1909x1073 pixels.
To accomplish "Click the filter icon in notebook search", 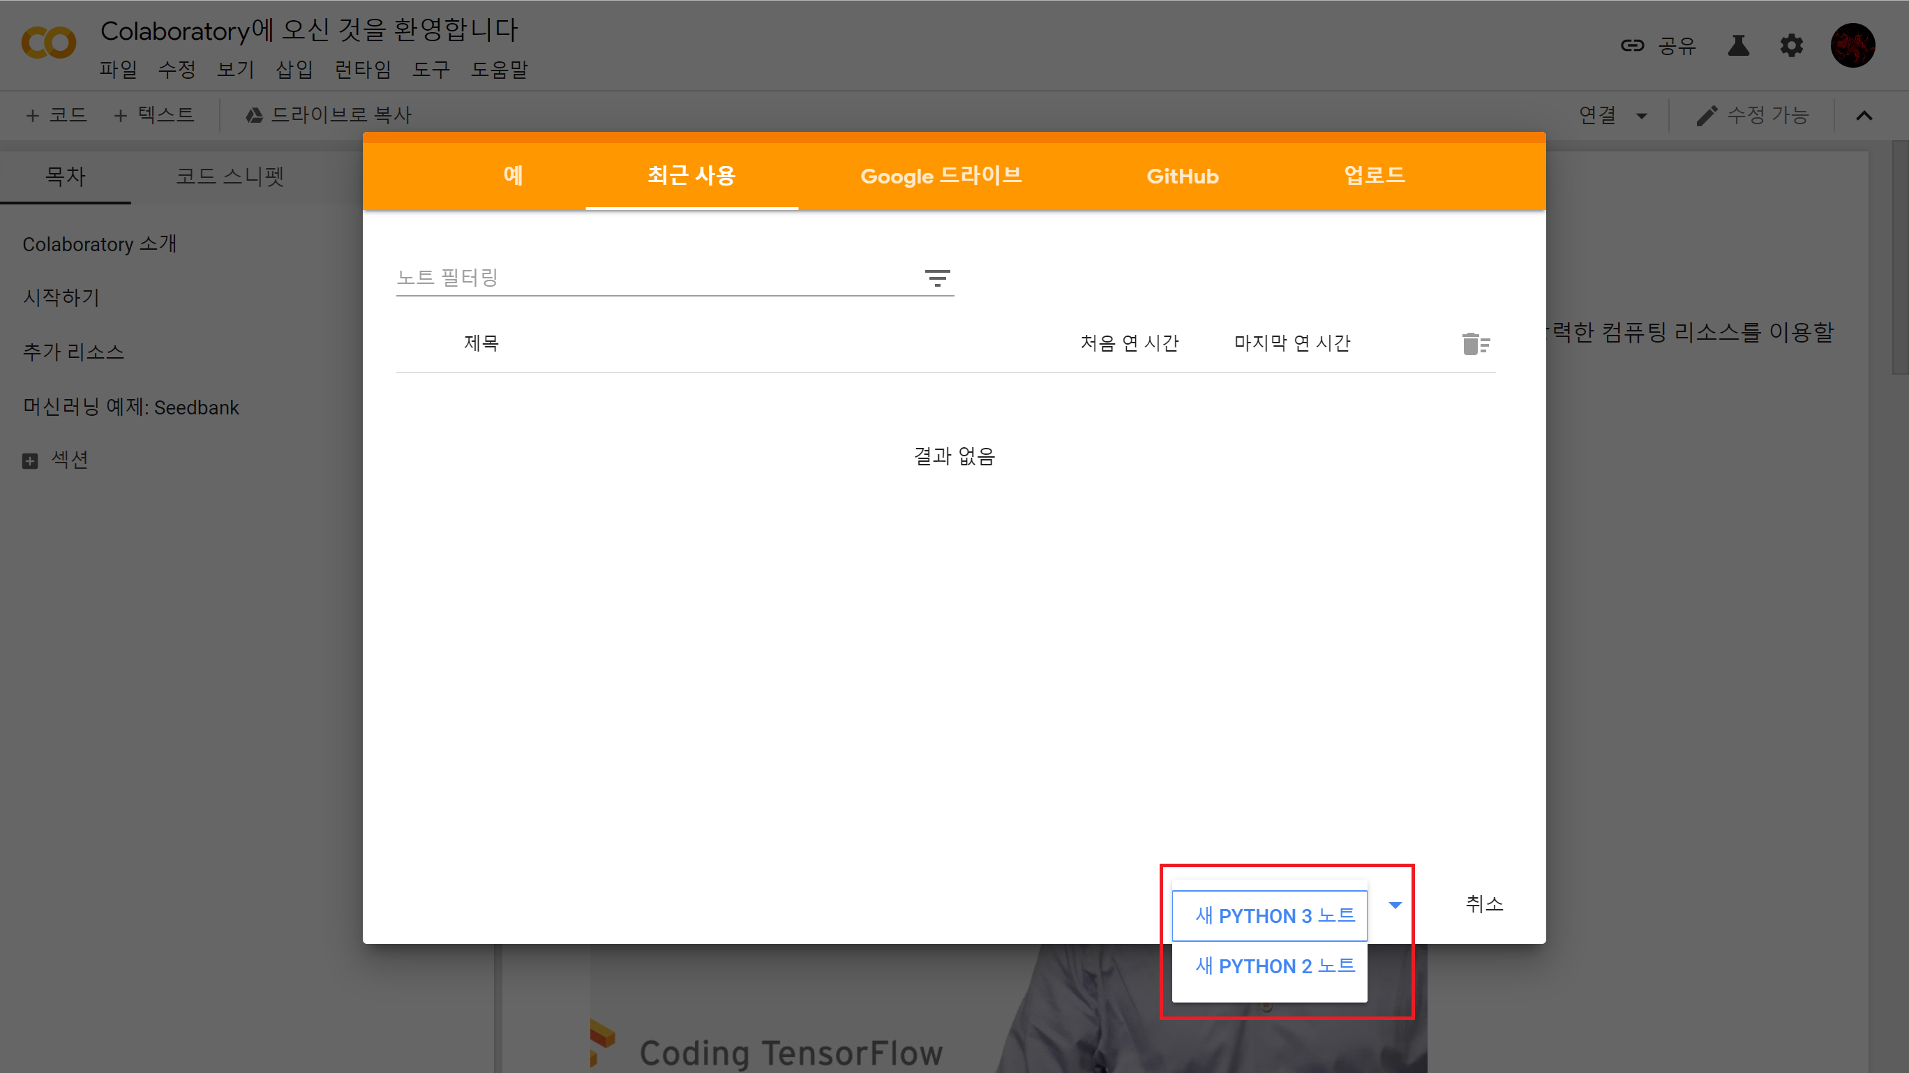I will [938, 278].
